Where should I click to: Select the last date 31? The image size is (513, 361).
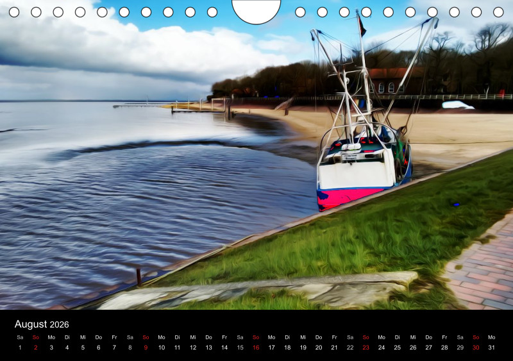pos(491,348)
